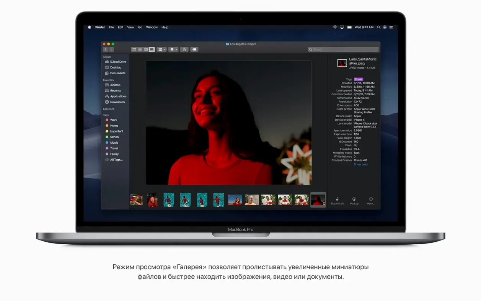
Task: Open the Help menu
Action: tap(165, 27)
